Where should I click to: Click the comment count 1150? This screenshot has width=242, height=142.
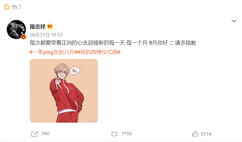point(126,133)
